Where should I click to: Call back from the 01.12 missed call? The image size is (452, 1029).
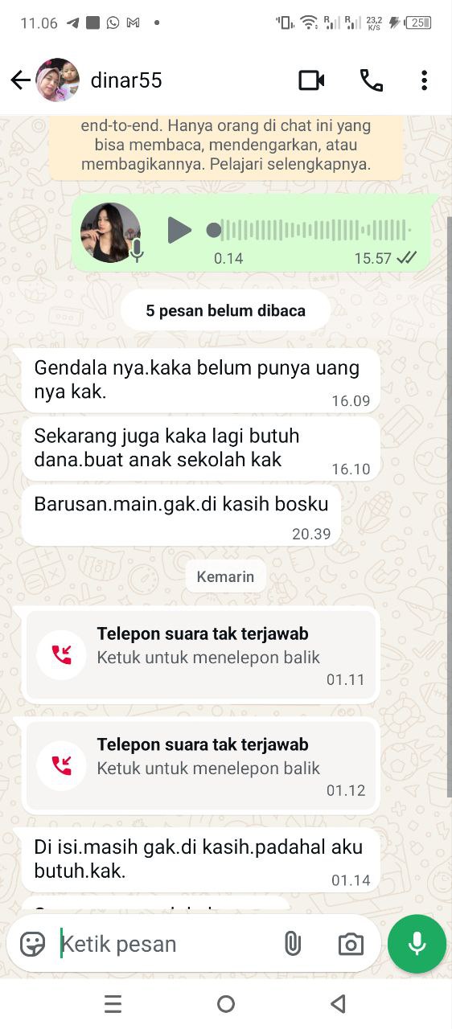[x=202, y=767]
